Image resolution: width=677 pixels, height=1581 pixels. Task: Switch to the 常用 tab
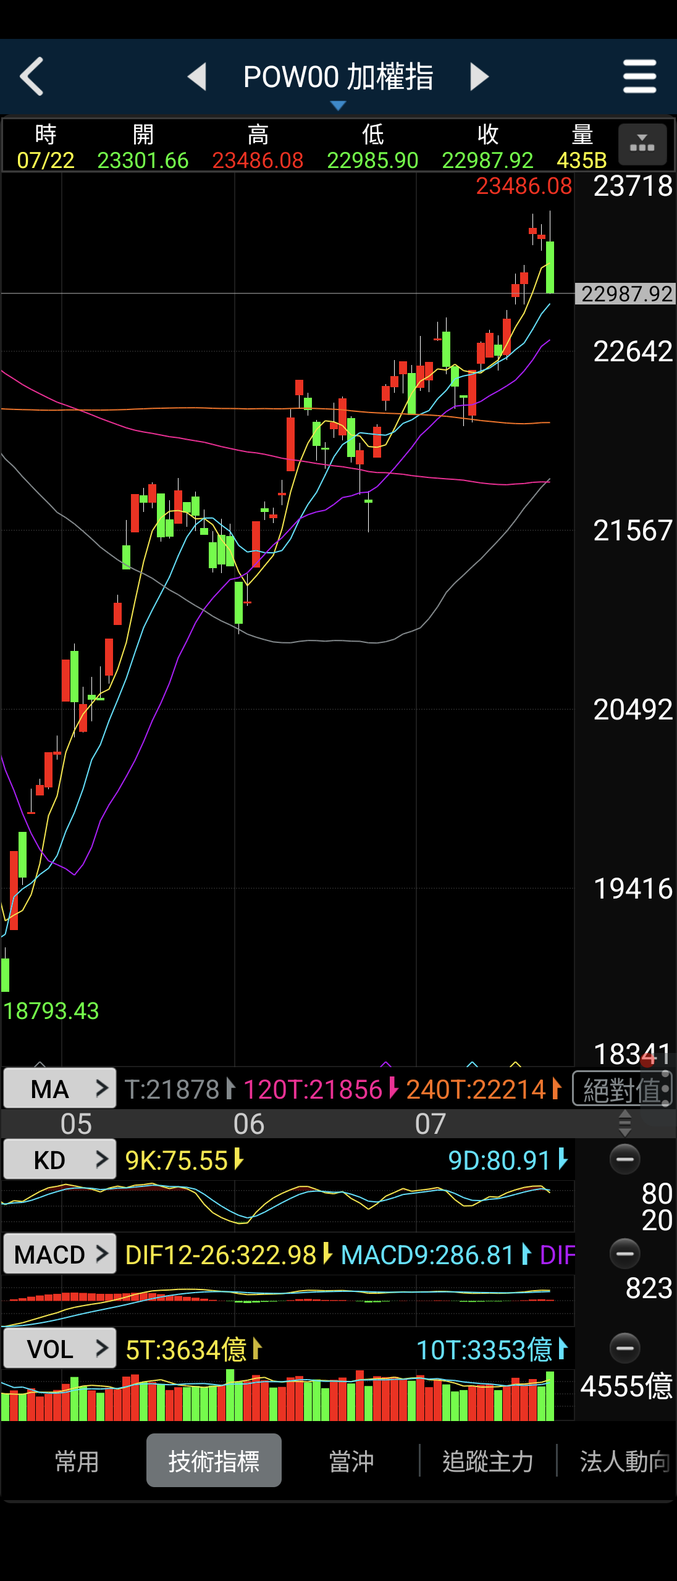77,1461
